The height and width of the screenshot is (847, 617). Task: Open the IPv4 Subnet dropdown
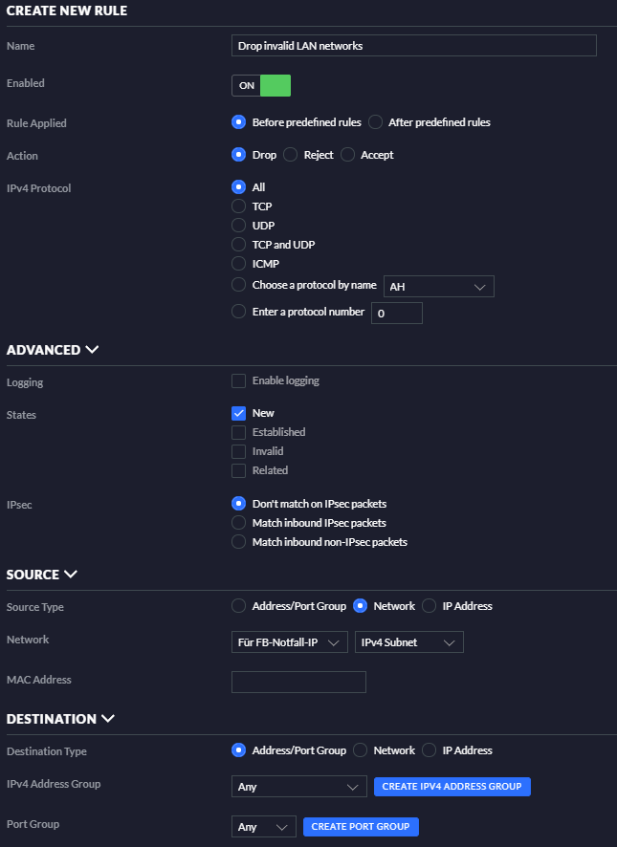click(x=409, y=641)
